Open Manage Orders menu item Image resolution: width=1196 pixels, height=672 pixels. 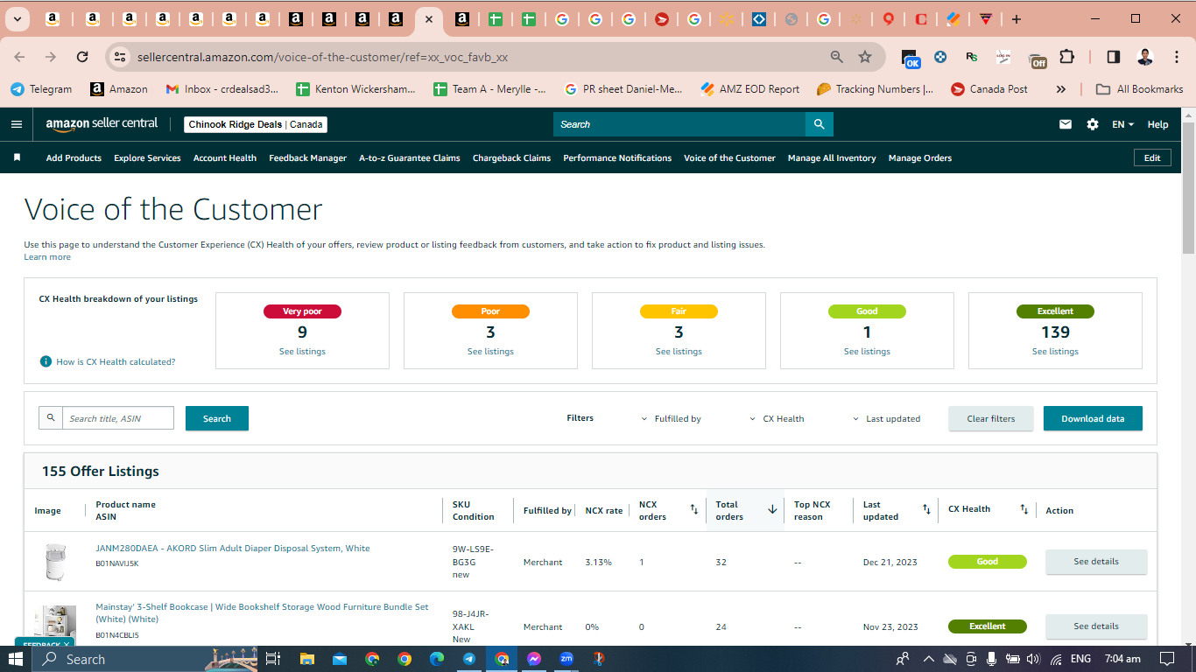[920, 158]
